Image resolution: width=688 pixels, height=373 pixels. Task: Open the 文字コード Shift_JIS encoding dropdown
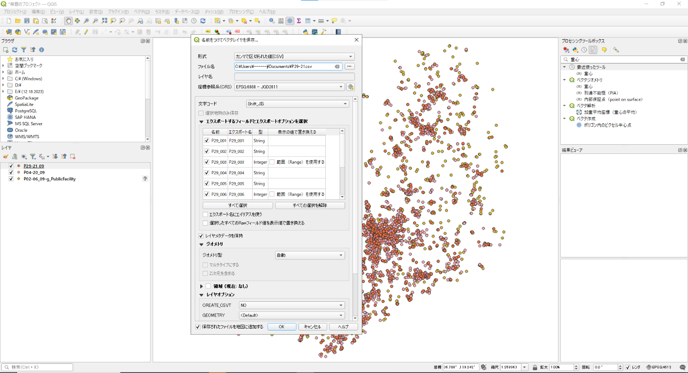tap(298, 104)
